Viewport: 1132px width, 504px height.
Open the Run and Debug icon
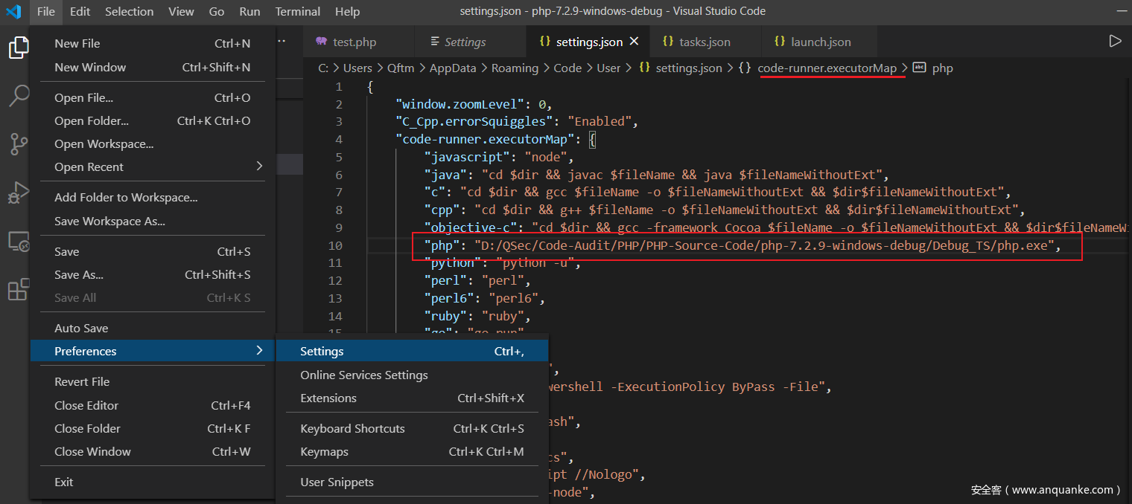coord(18,193)
